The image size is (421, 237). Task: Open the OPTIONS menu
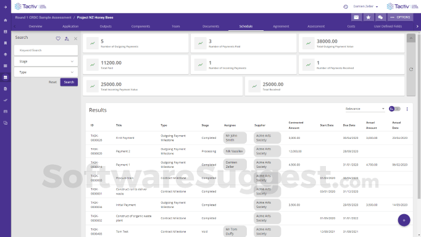401,17
